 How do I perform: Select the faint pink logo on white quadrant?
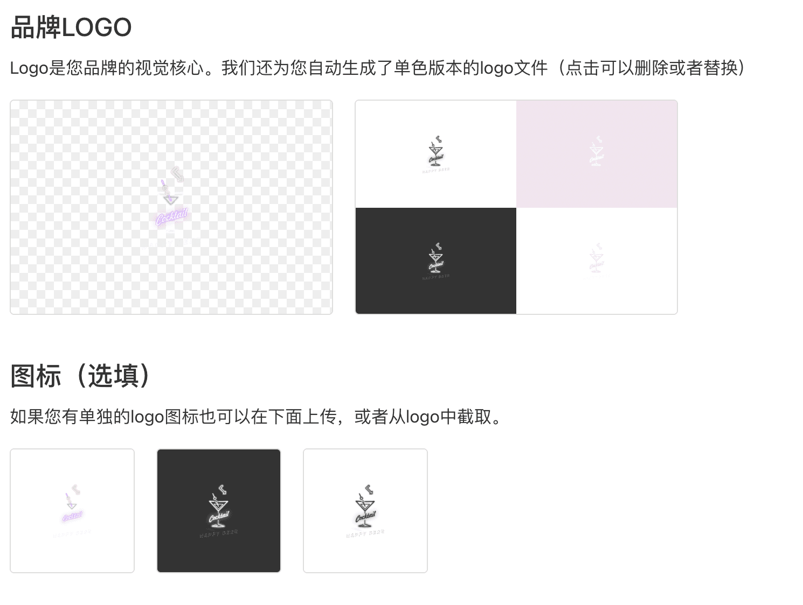[597, 261]
